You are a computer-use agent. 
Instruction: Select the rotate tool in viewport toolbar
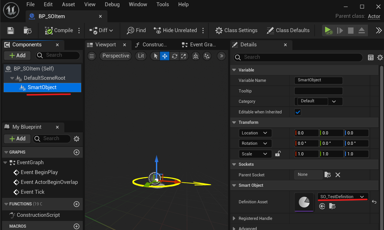tap(175, 56)
